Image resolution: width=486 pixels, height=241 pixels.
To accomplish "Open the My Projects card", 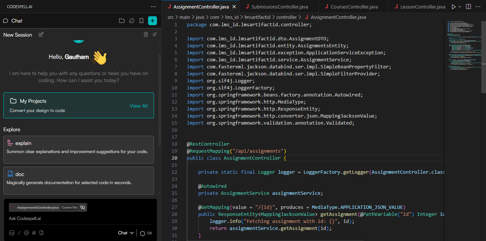I will tap(79, 105).
